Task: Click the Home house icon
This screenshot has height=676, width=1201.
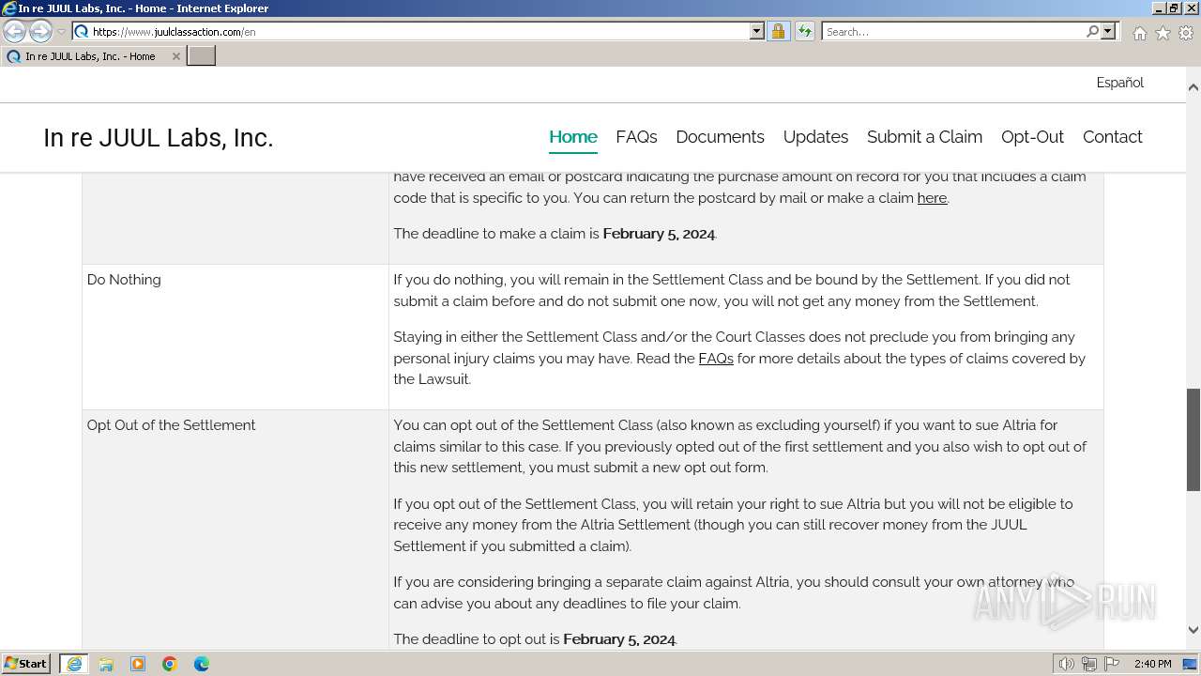Action: tap(1139, 33)
